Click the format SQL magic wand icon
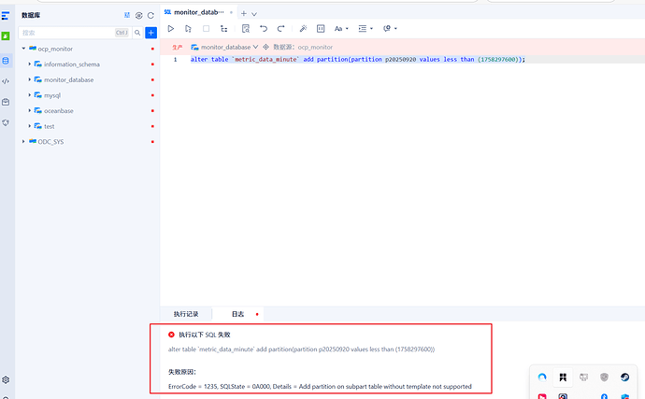 303,29
